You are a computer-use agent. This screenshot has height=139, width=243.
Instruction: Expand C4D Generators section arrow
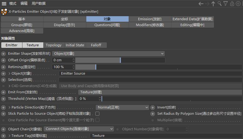point(9,86)
